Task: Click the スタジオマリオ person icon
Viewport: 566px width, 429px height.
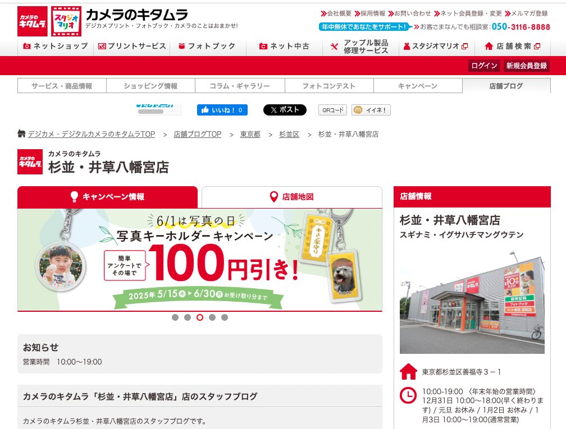Action: tap(407, 46)
